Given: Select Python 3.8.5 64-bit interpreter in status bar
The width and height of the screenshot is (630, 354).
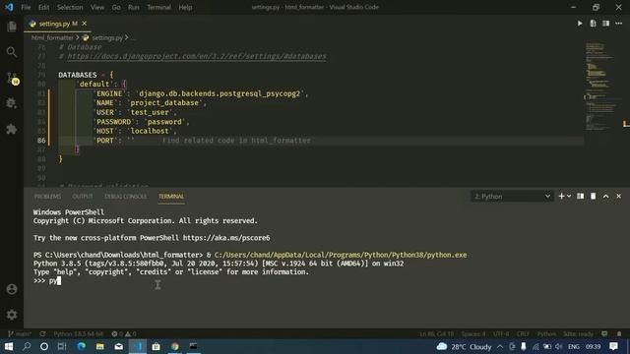Looking at the screenshot, I should point(79,334).
